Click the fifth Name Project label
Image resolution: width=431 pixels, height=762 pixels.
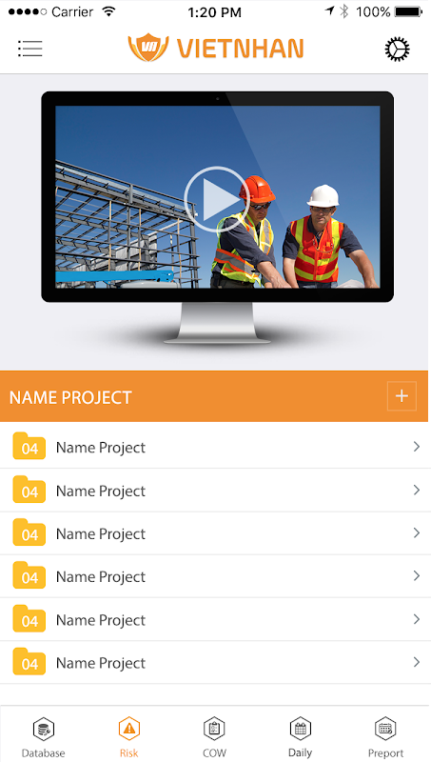(x=101, y=620)
